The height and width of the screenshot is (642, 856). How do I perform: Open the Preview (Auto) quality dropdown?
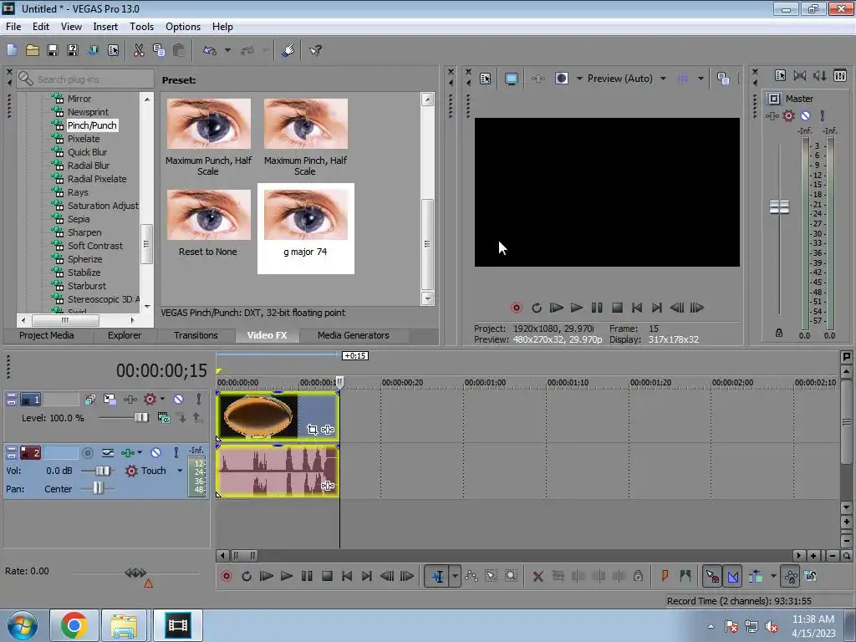pos(663,79)
